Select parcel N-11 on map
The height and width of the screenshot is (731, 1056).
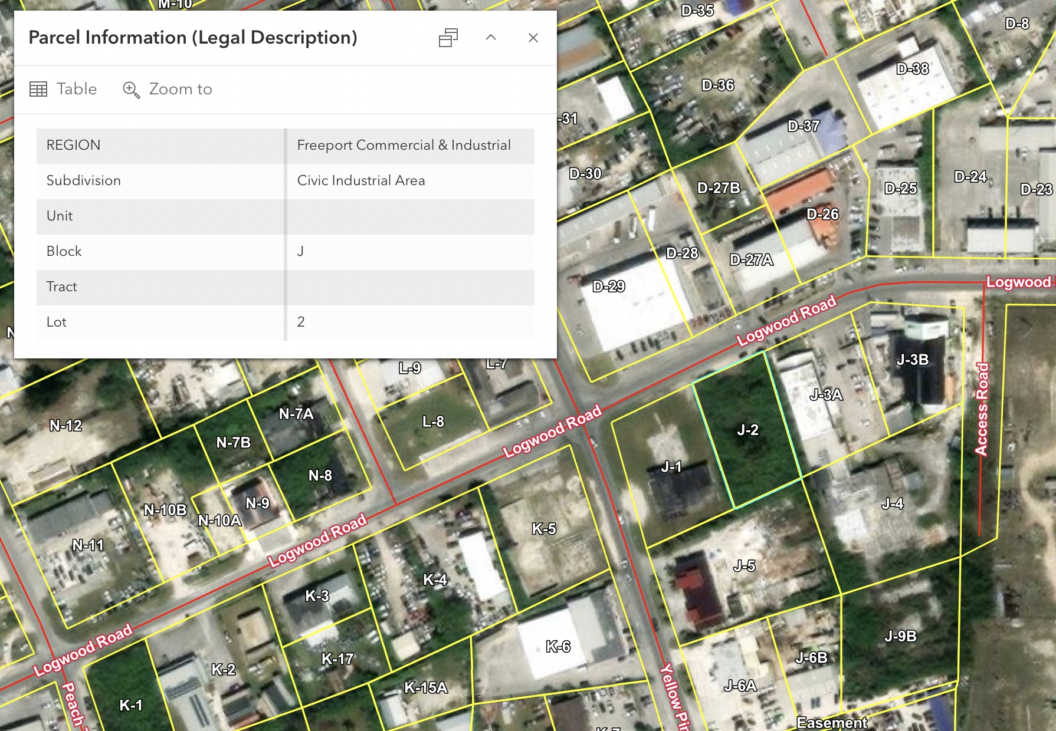coord(88,545)
